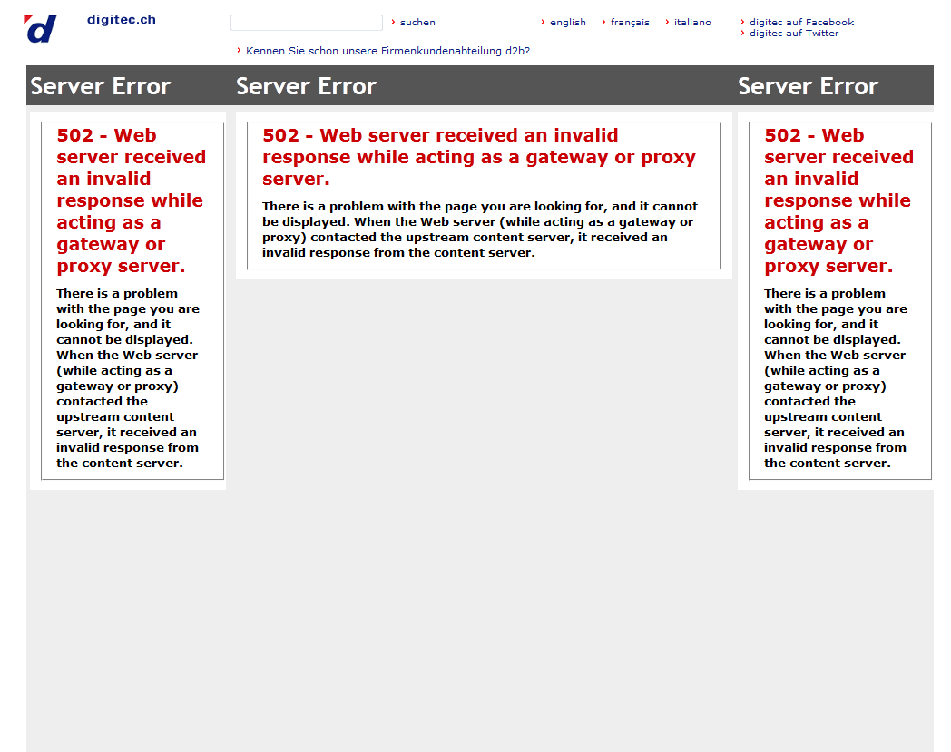Open the digitec.ch home link
The width and height of the screenshot is (951, 752).
tap(122, 19)
